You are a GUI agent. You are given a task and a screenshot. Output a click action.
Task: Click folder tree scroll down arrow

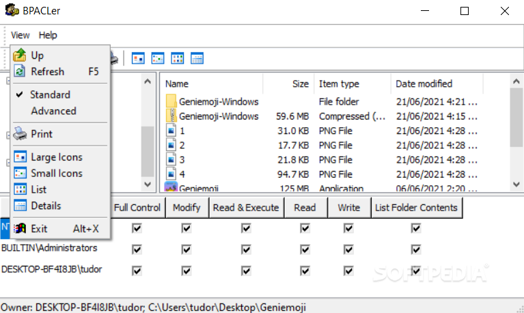pyautogui.click(x=148, y=185)
